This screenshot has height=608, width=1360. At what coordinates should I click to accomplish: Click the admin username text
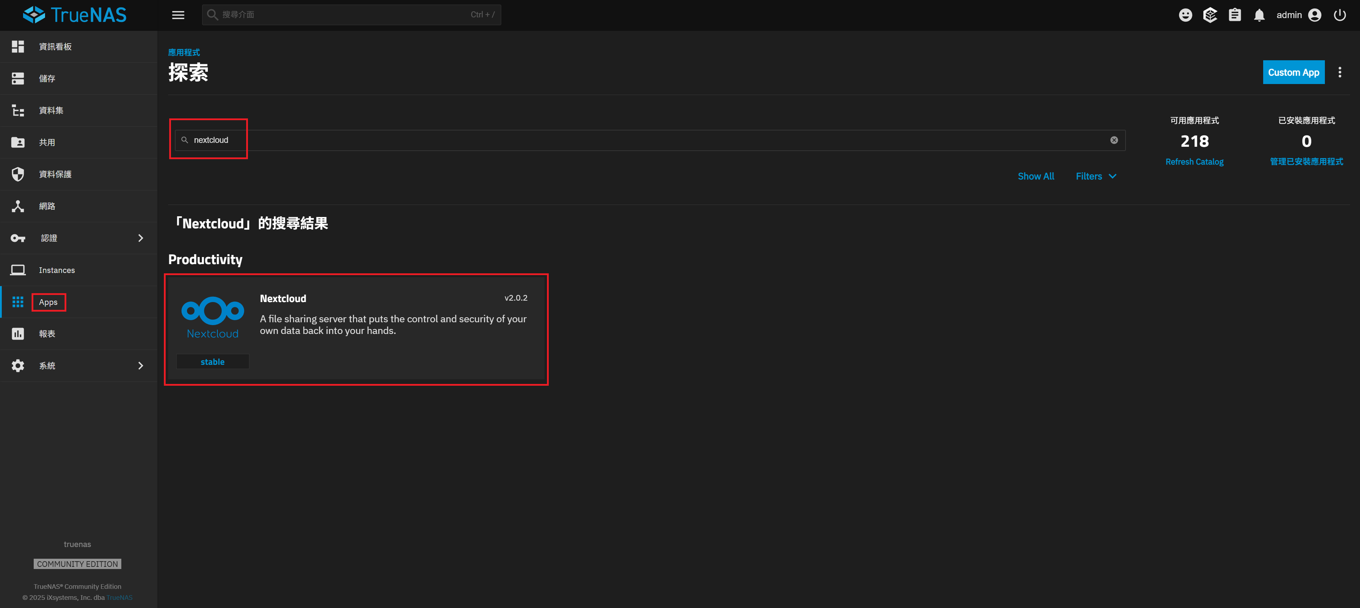click(x=1289, y=15)
